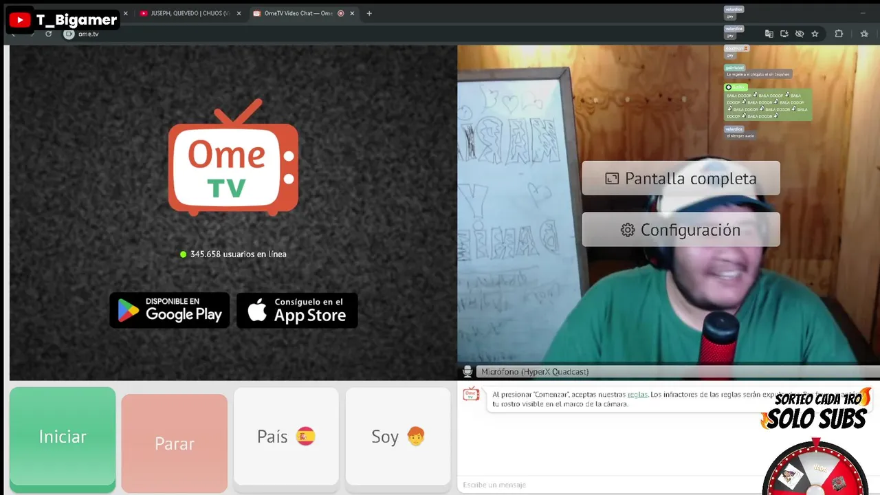Click the camera site-info icon in address bar

point(69,34)
